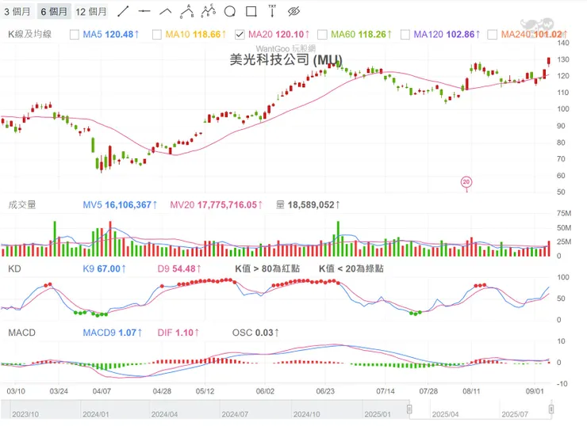The width and height of the screenshot is (587, 426).
Task: Uncheck the MA20 moving average checkbox
Action: click(240, 35)
